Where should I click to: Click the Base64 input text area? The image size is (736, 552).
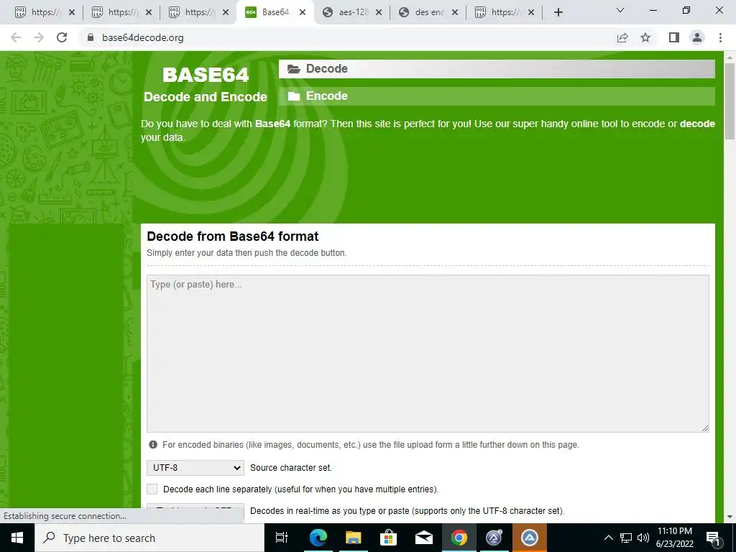(x=428, y=354)
